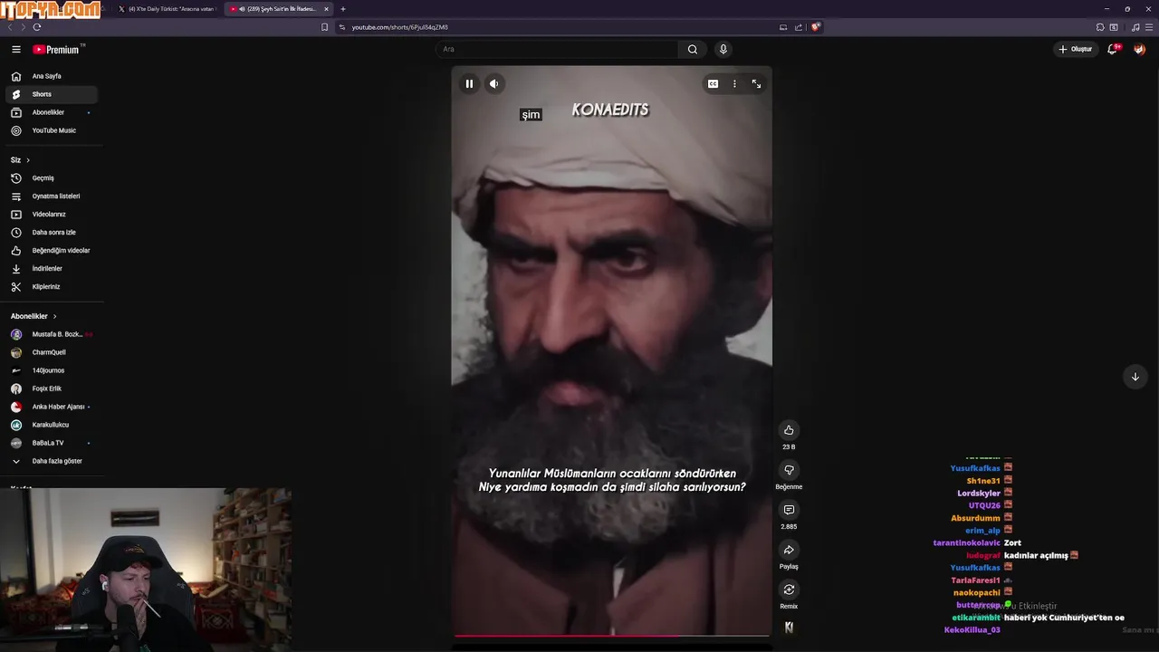The height and width of the screenshot is (652, 1159).
Task: Enter fullscreen on the Shorts player
Action: [x=756, y=83]
